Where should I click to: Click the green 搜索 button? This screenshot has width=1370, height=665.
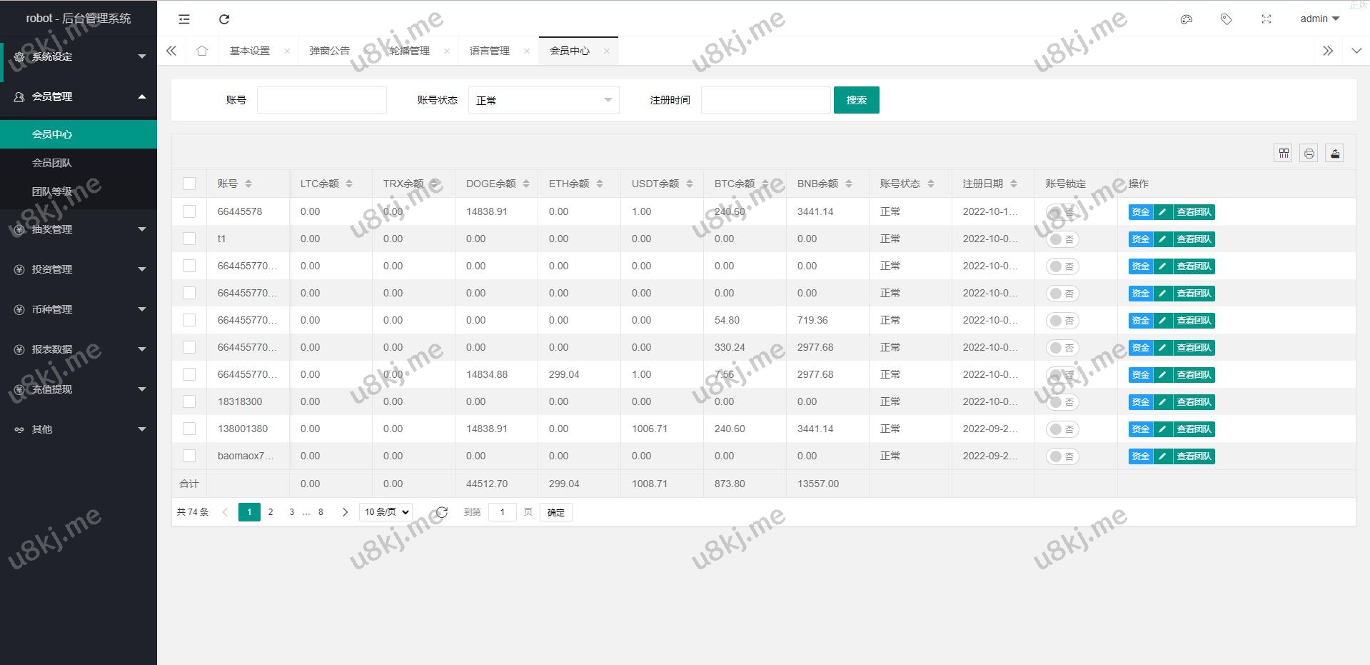(x=856, y=100)
